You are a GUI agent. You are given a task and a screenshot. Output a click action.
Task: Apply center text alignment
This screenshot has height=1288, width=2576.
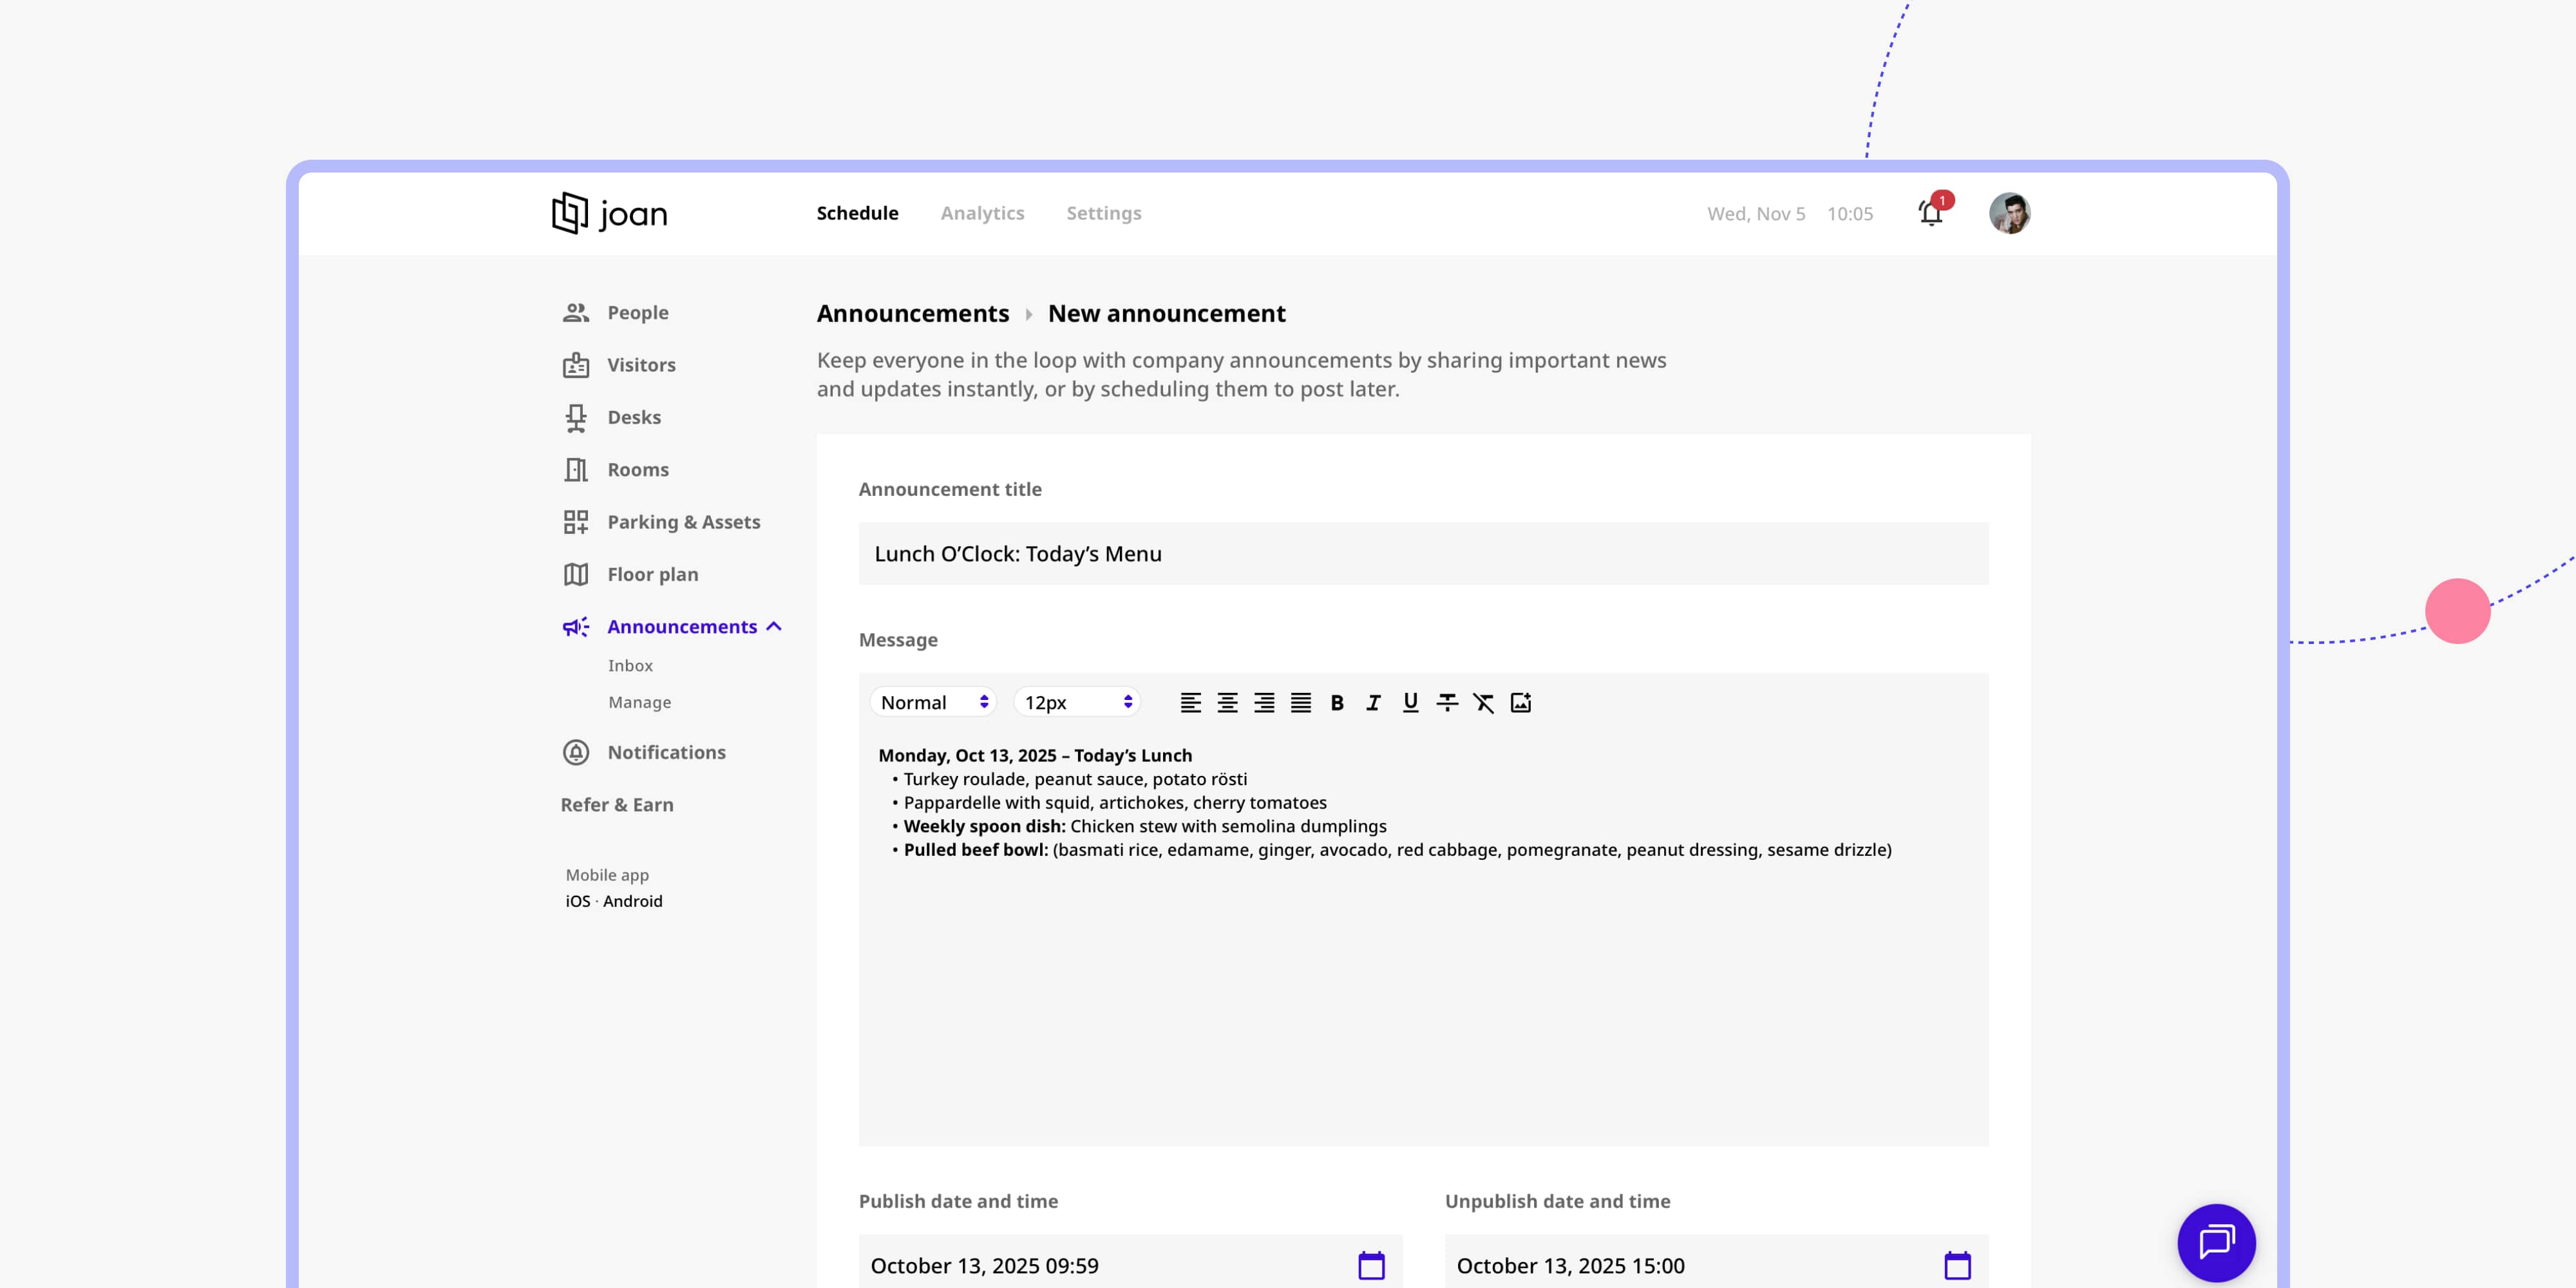pos(1227,702)
